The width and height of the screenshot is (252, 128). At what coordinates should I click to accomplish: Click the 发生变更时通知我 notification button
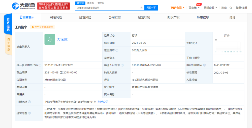(42, 27)
